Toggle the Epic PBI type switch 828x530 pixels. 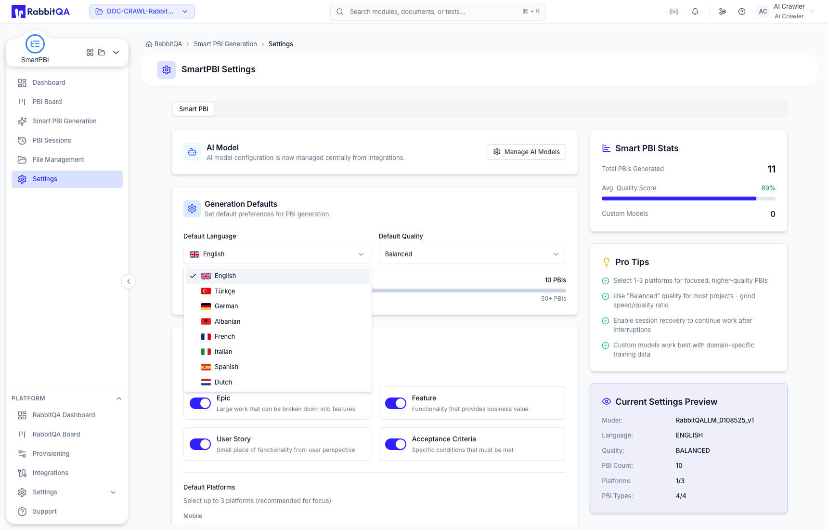(x=200, y=403)
